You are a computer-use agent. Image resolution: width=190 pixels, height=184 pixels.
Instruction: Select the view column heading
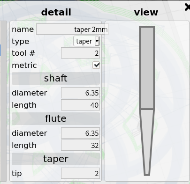[146, 12]
